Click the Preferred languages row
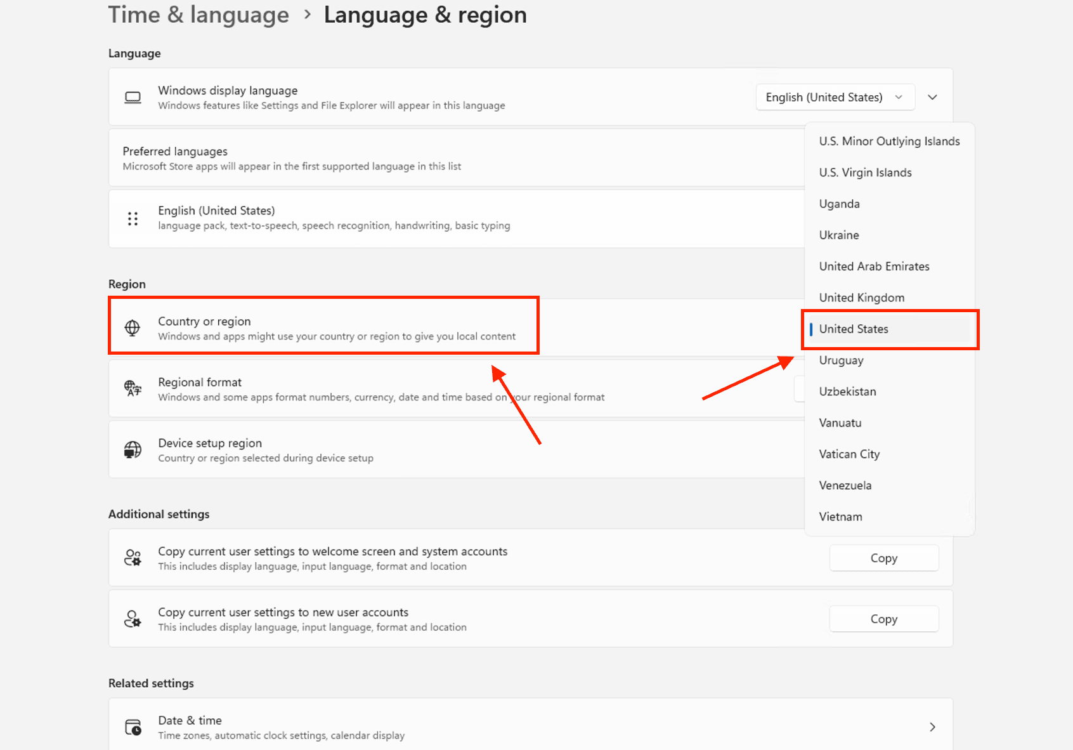 click(444, 159)
